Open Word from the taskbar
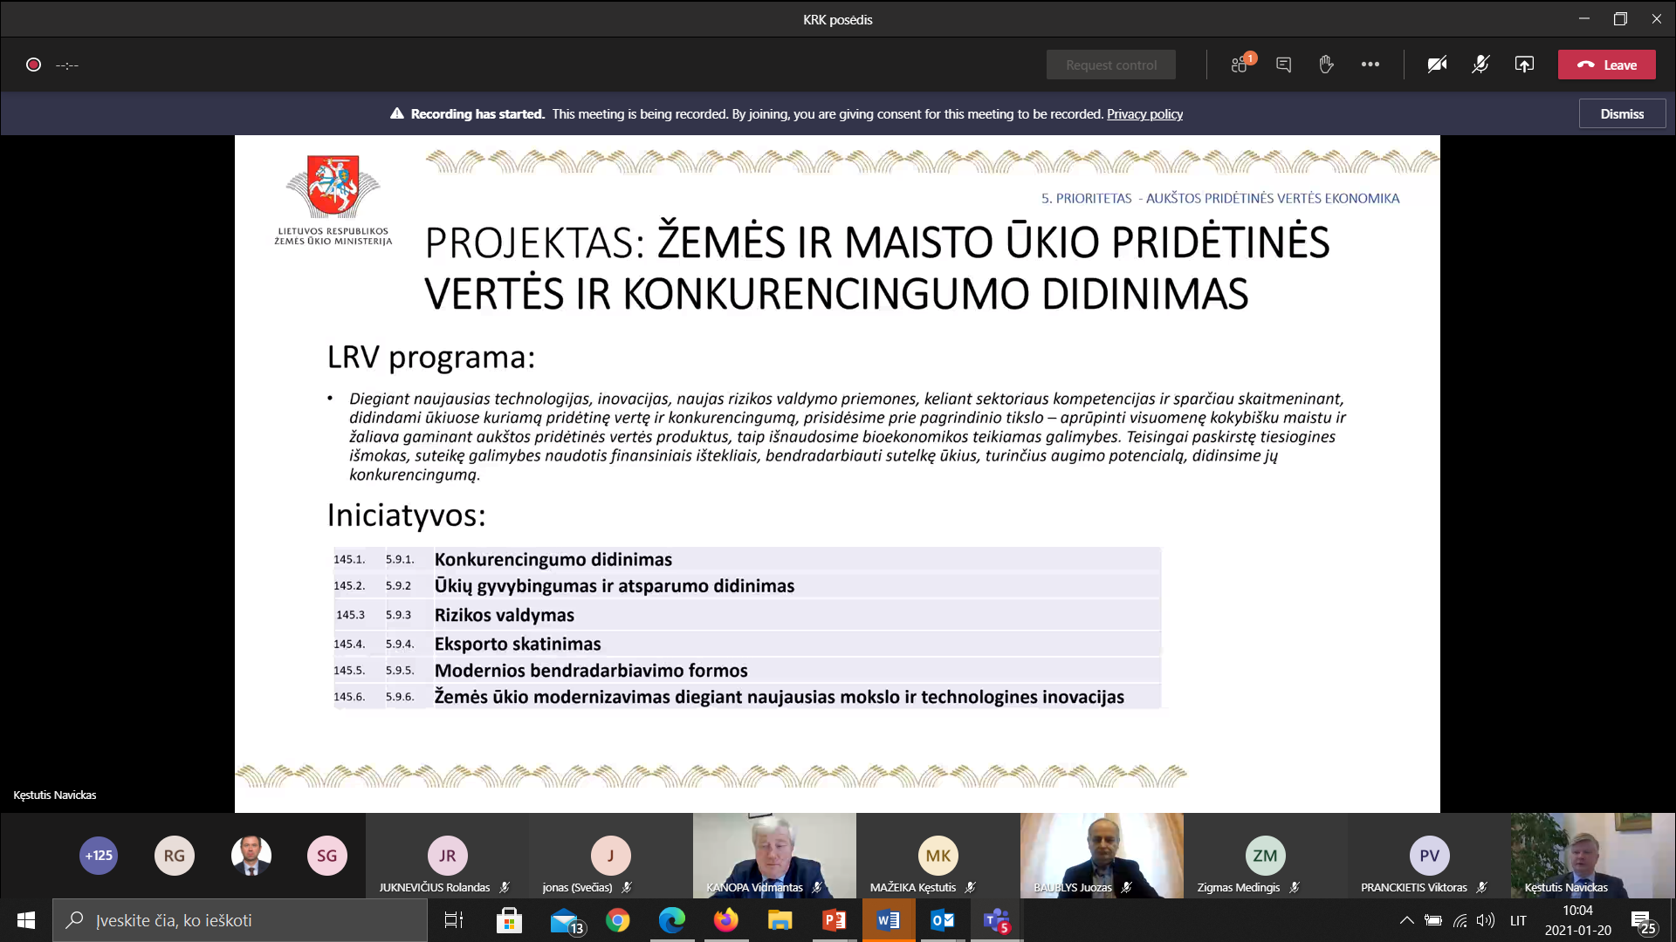The height and width of the screenshot is (942, 1676). pos(889,920)
